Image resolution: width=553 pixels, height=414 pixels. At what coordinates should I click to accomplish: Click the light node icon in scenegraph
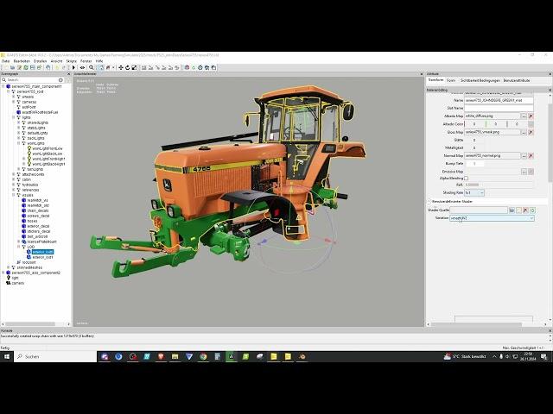tap(9, 278)
